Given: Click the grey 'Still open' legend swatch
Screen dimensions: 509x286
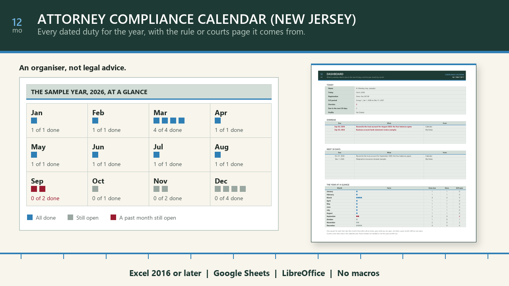Looking at the screenshot, I should (x=70, y=217).
